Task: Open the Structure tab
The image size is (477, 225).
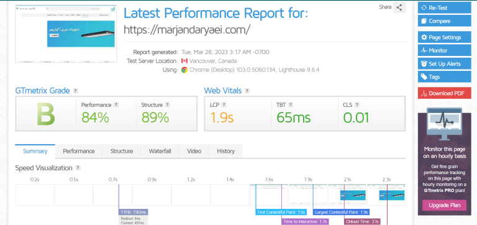Action: pyautogui.click(x=122, y=151)
